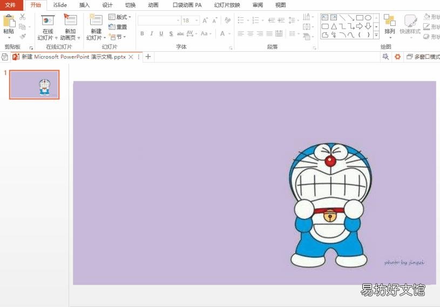Screen dimensions: 440x307
Task: Toggle align text left
Action: click(x=241, y=33)
